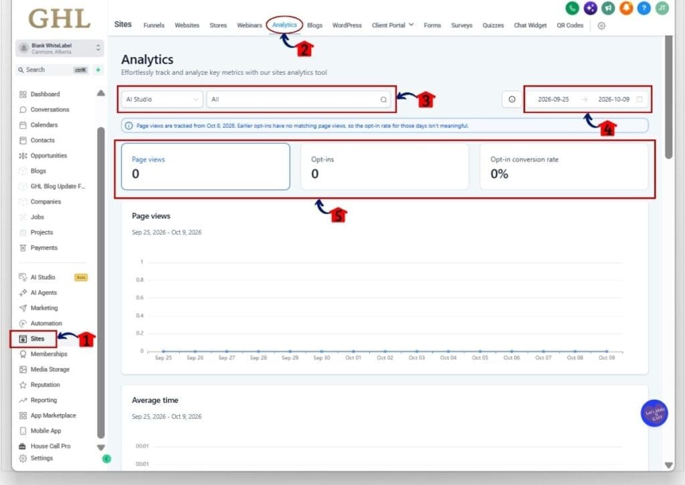Click the All pages search field

point(299,100)
